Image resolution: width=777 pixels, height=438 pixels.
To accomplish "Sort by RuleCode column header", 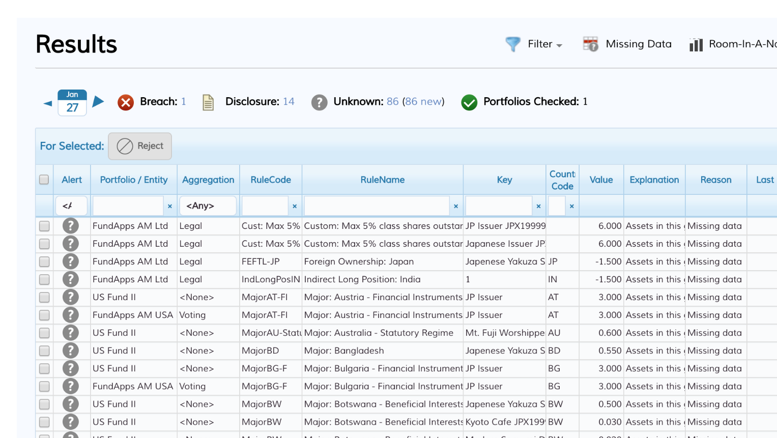I will point(271,180).
